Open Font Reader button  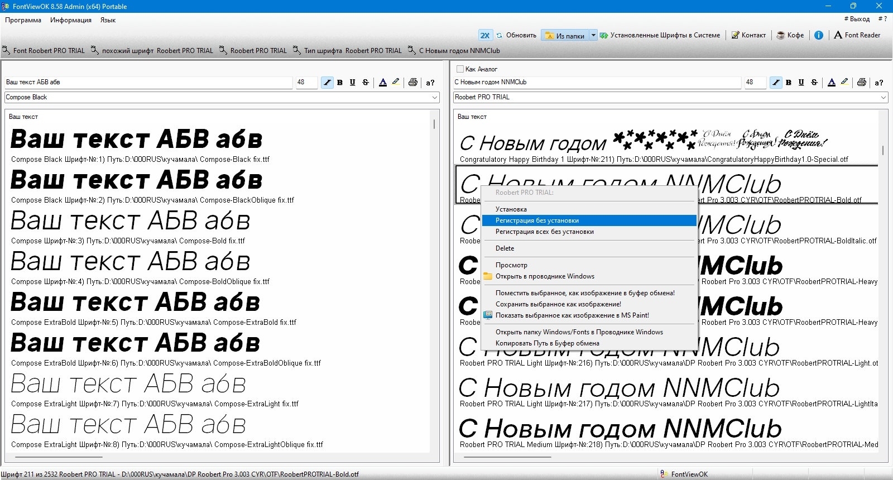click(x=857, y=35)
